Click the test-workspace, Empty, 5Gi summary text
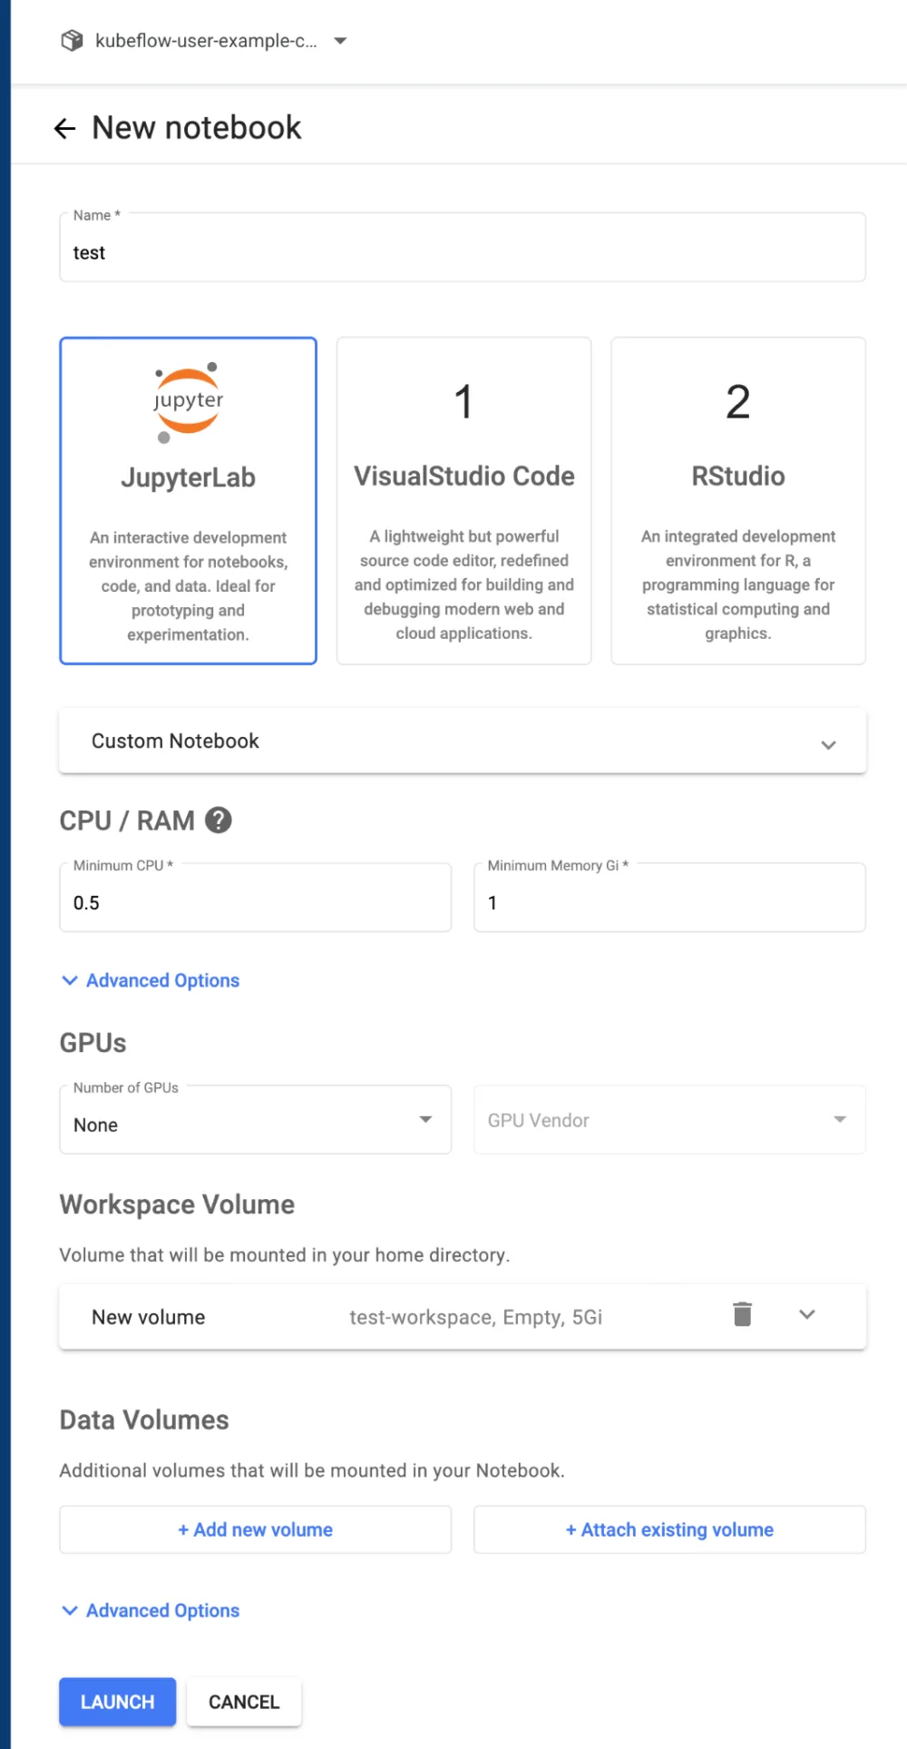The image size is (907, 1749). (x=476, y=1317)
